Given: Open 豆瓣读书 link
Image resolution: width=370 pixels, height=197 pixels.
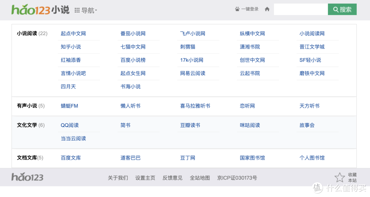Looking at the screenshot, I should [x=190, y=125].
